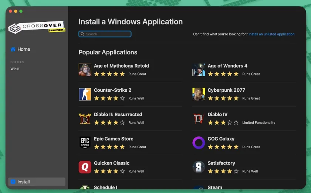Click Runs Well label for Satisfactory
This screenshot has height=193, width=311.
(x=250, y=171)
